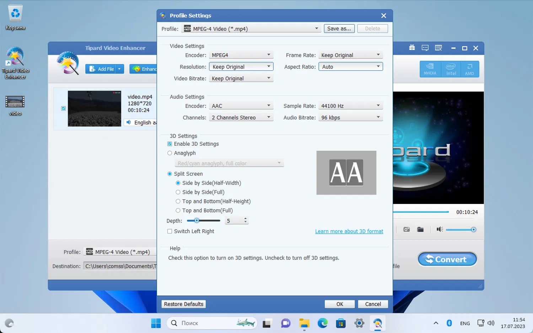Image resolution: width=533 pixels, height=333 pixels.
Task: Open the Audio Bitrate dropdown
Action: pyautogui.click(x=351, y=118)
